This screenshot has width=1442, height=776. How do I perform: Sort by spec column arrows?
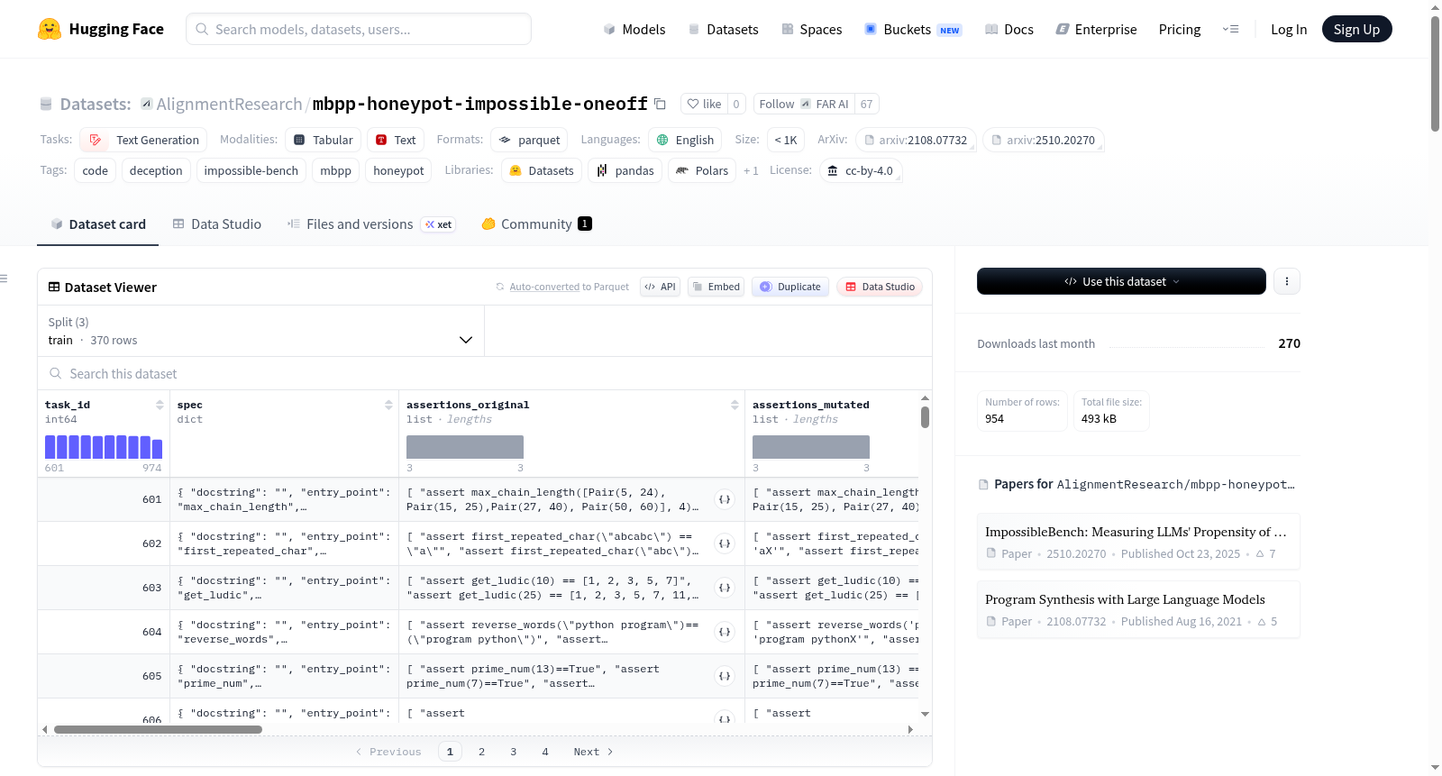(x=388, y=406)
